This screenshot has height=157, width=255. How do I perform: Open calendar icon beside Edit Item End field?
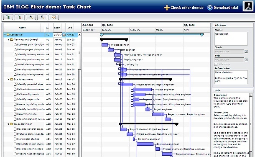click(x=246, y=59)
